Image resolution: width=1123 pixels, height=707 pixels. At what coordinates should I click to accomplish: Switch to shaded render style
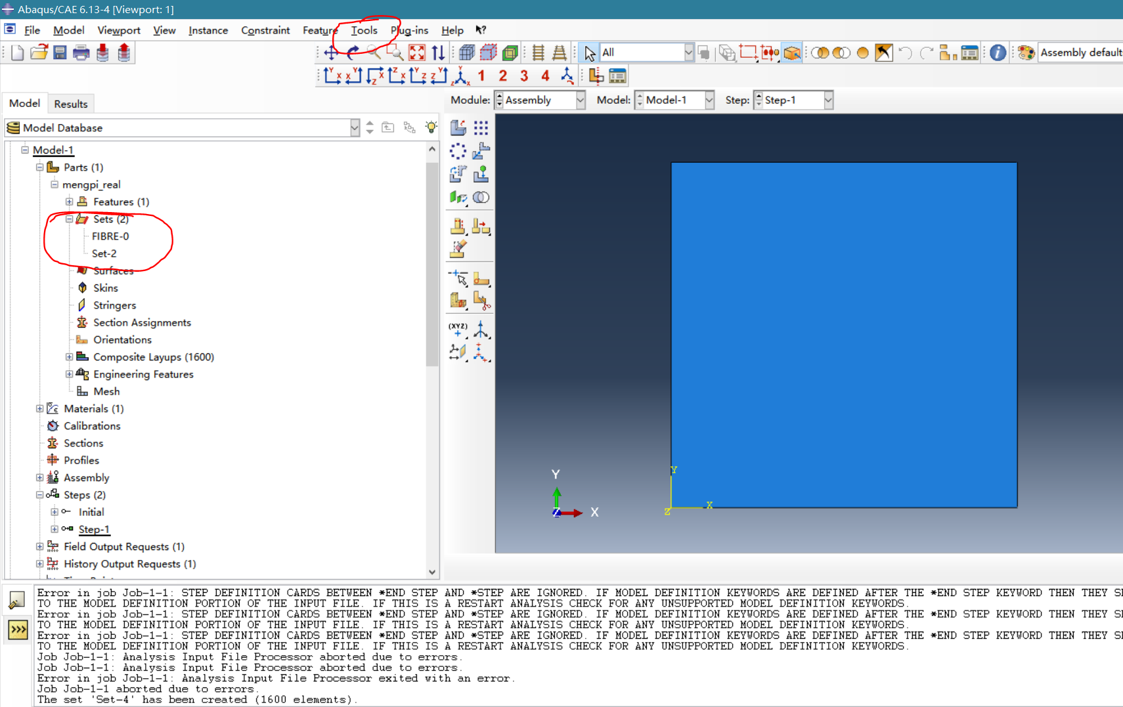tap(512, 53)
